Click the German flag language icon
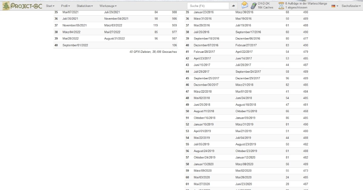 click(x=333, y=6)
